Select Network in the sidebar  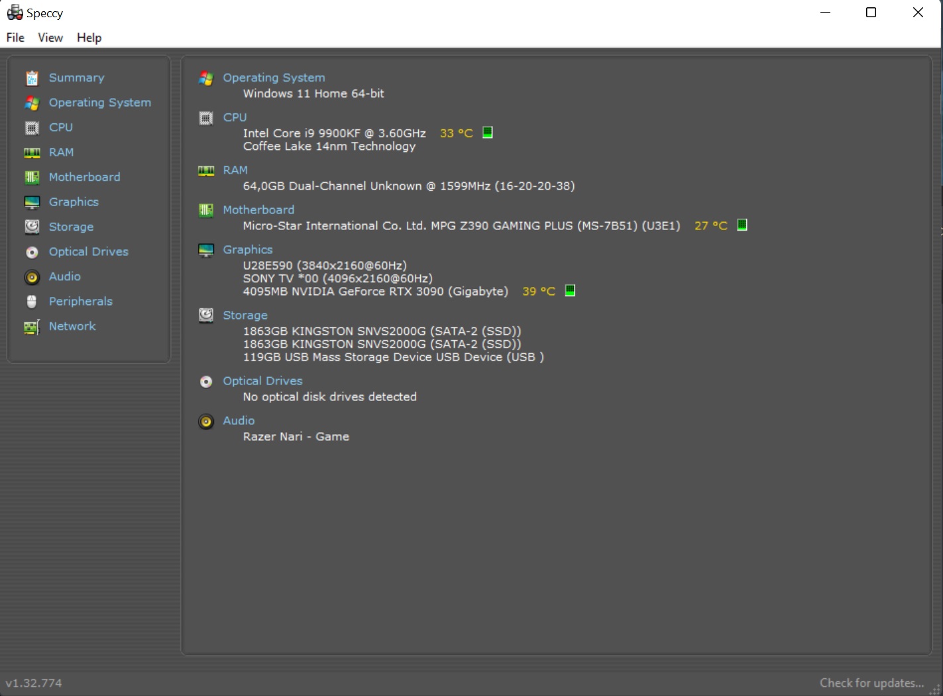coord(72,326)
